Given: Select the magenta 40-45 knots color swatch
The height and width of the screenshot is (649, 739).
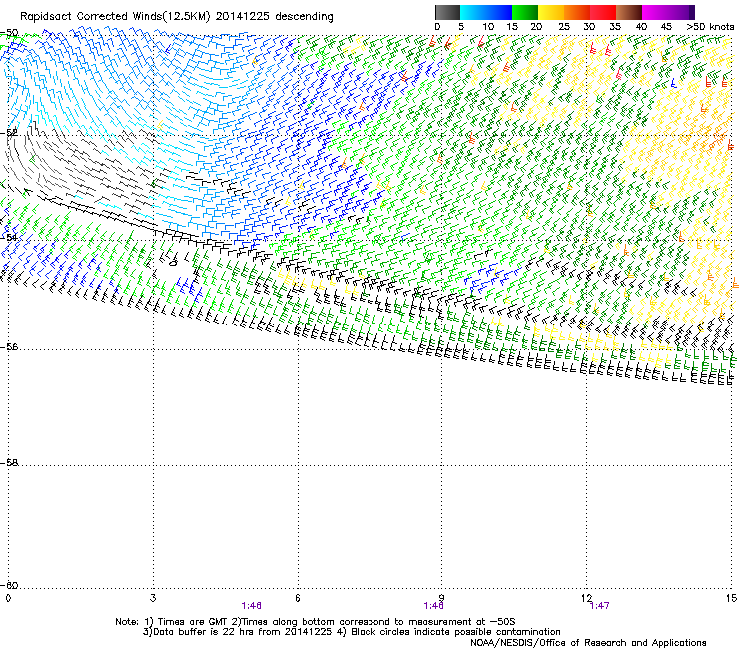Looking at the screenshot, I should coord(655,12).
